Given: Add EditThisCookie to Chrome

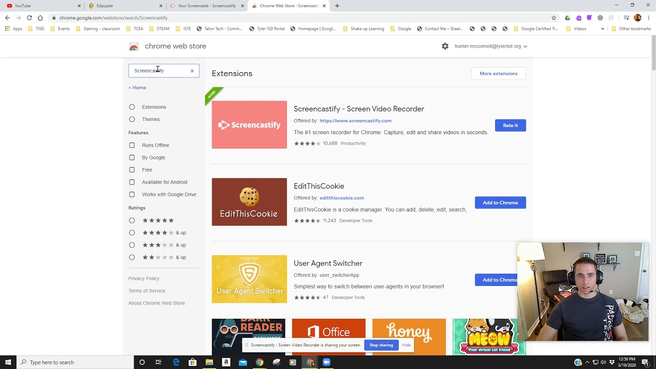Looking at the screenshot, I should point(500,203).
